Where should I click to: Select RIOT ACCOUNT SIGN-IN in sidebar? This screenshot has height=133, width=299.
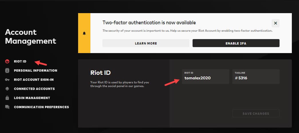[34, 80]
